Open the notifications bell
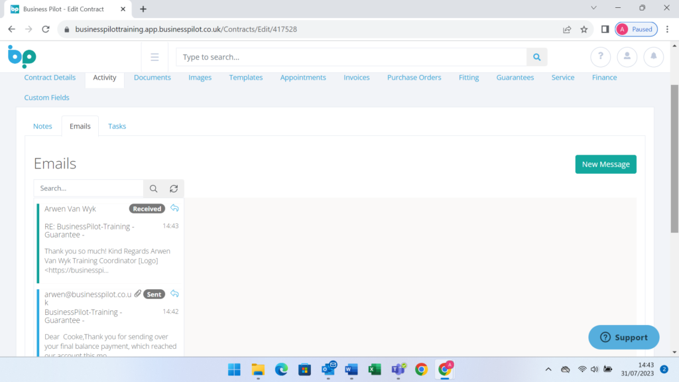The image size is (679, 382). coord(653,57)
